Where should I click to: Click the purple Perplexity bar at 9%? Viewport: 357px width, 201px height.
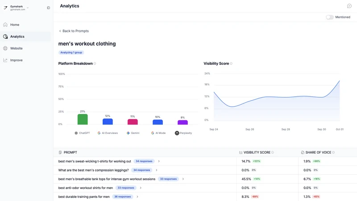183,122
